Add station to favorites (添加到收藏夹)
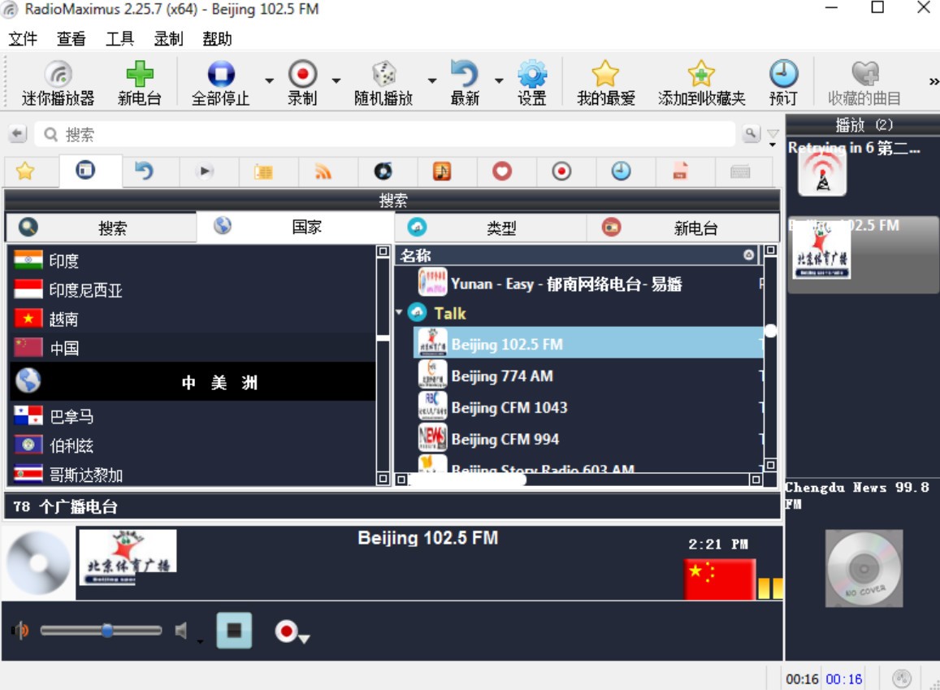The image size is (940, 690). (x=701, y=84)
